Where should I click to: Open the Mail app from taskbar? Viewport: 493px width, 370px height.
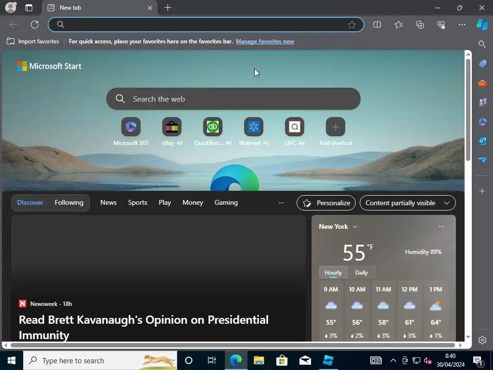coord(305,360)
